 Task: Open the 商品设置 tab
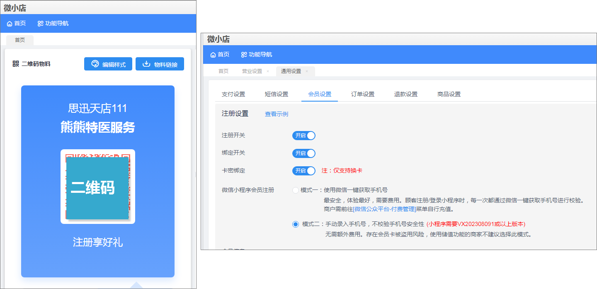(449, 94)
